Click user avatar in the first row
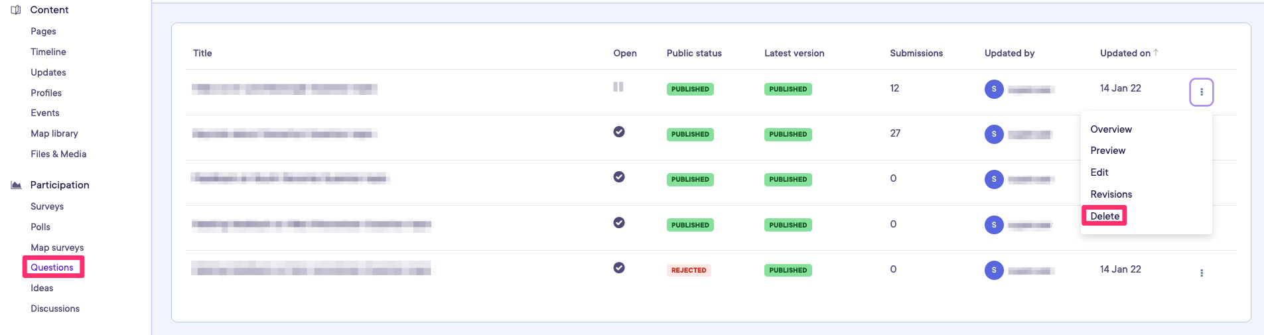Screen dimensions: 1264x335 (x=993, y=89)
